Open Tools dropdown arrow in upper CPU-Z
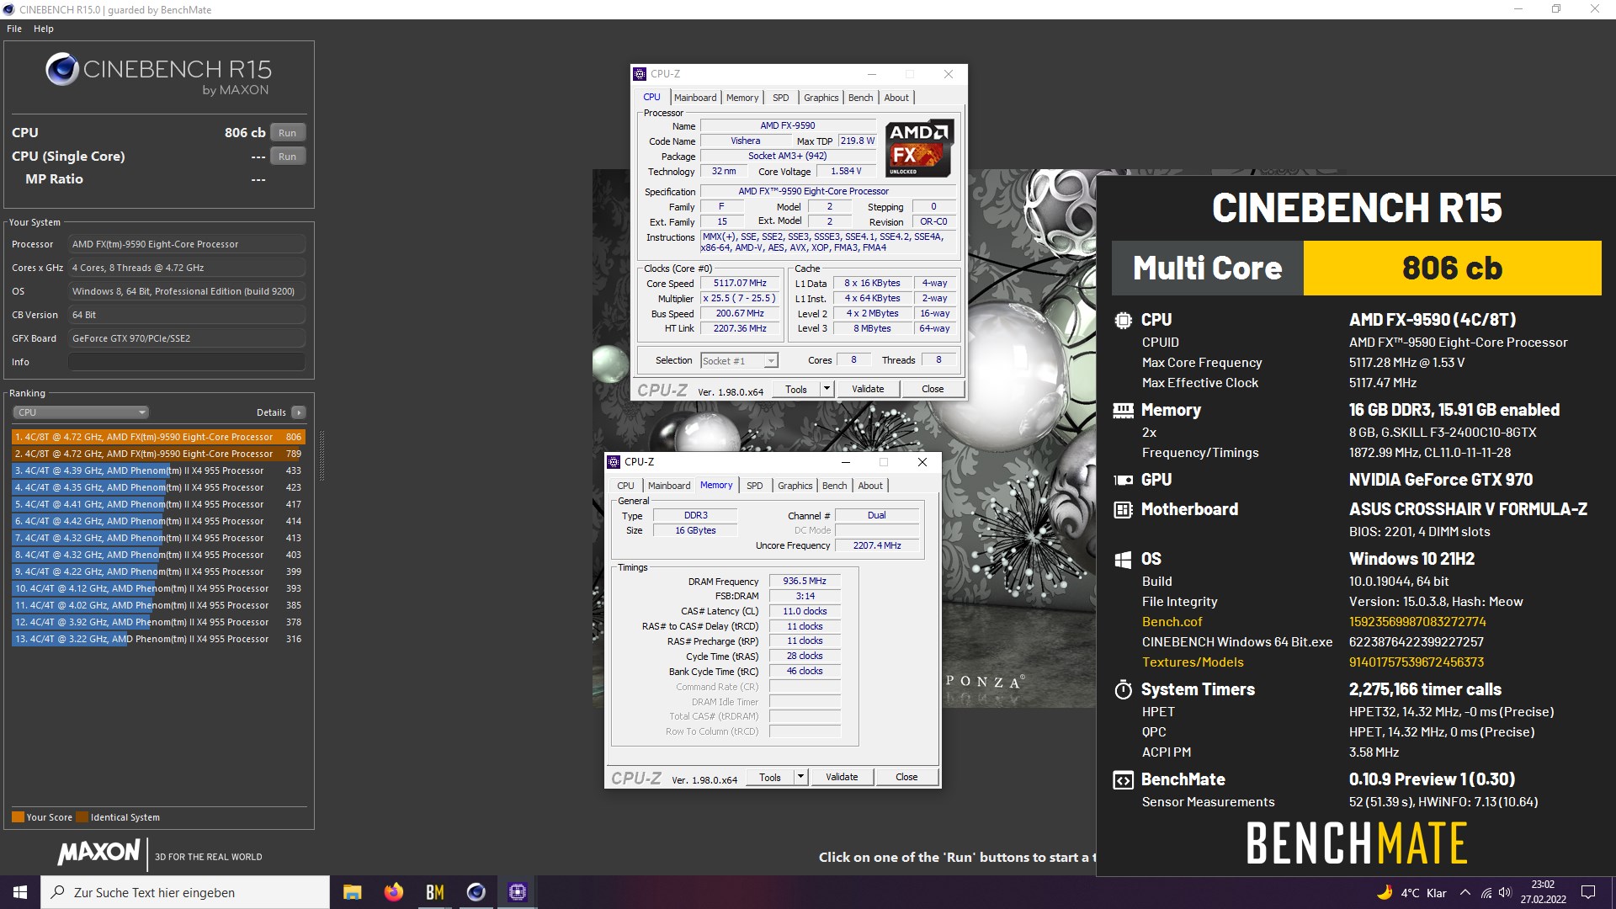Viewport: 1616px width, 909px height. 827,389
